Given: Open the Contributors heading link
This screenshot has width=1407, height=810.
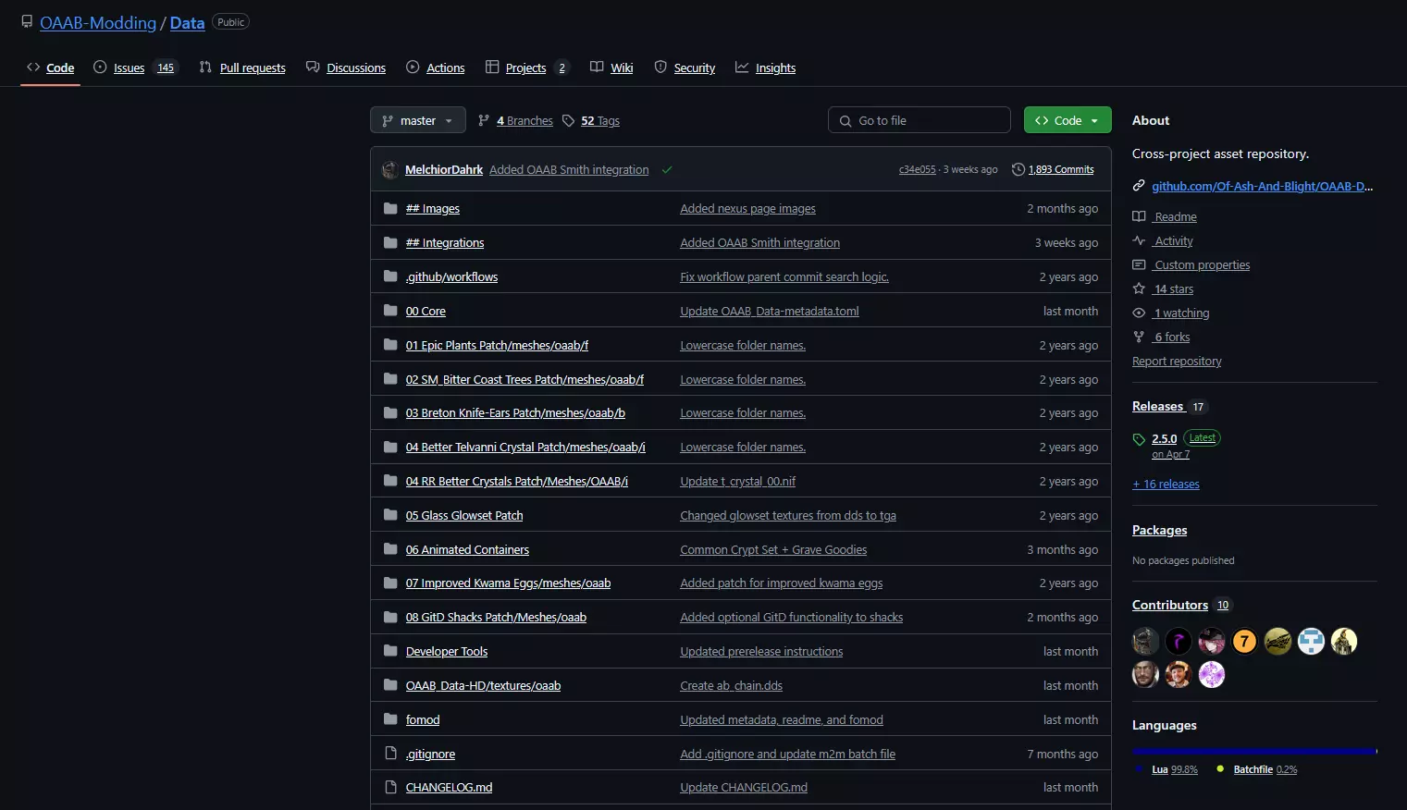Looking at the screenshot, I should point(1170,606).
